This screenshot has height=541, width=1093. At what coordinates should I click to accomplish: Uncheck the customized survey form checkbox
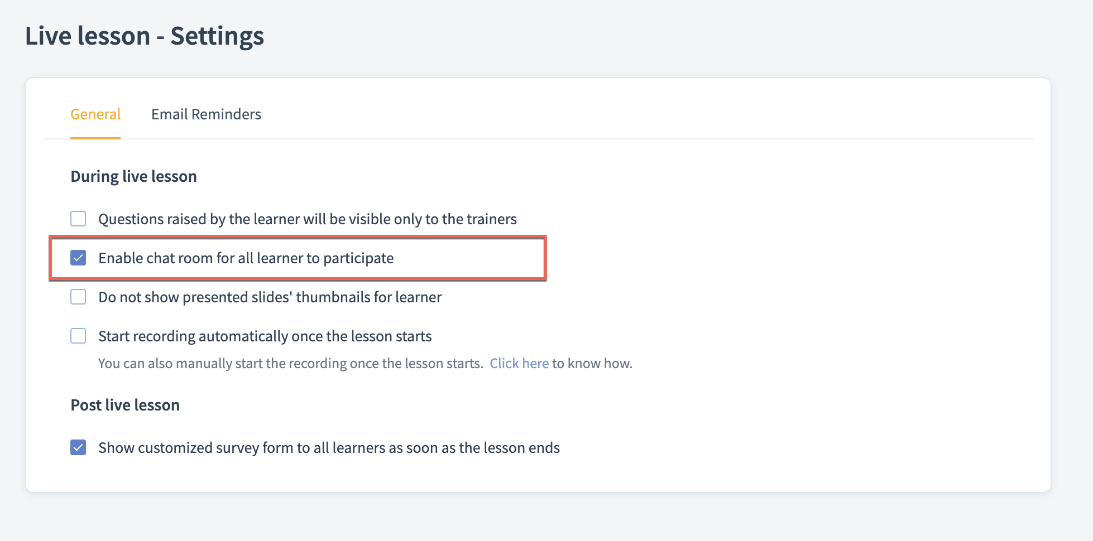pyautogui.click(x=78, y=447)
